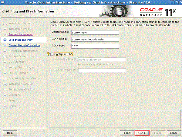
Task: Open the Help dialog
Action: point(10,133)
